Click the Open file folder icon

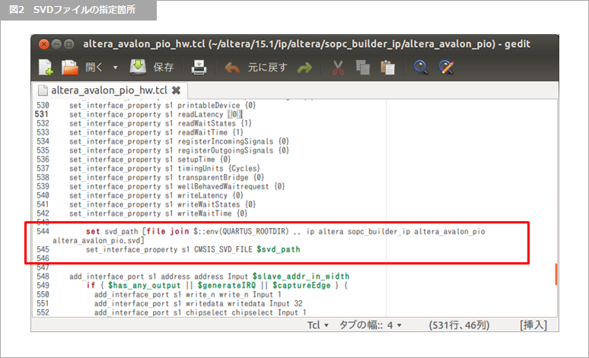coord(71,68)
